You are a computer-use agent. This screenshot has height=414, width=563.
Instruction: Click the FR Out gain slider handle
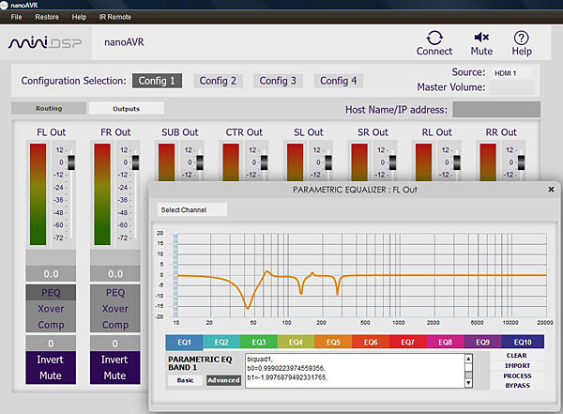point(136,162)
